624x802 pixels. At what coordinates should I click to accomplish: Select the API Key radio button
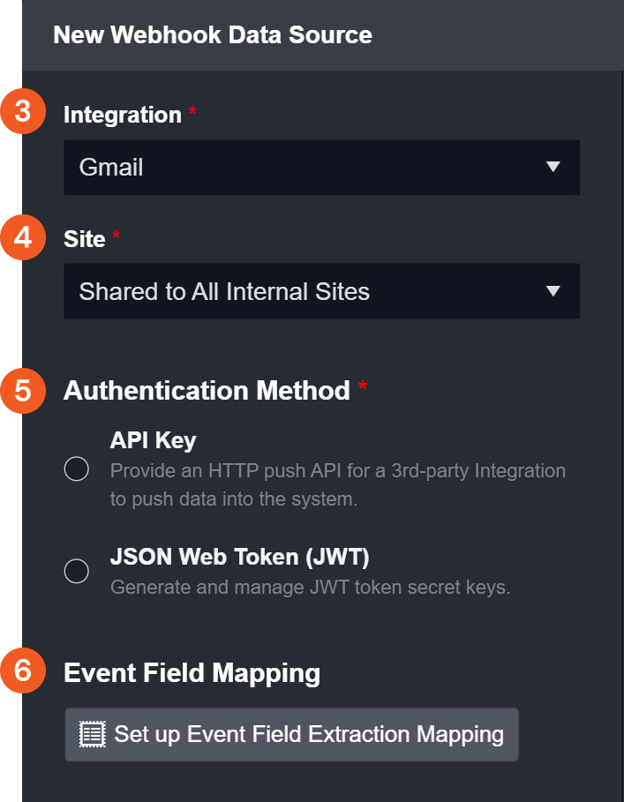coord(77,469)
